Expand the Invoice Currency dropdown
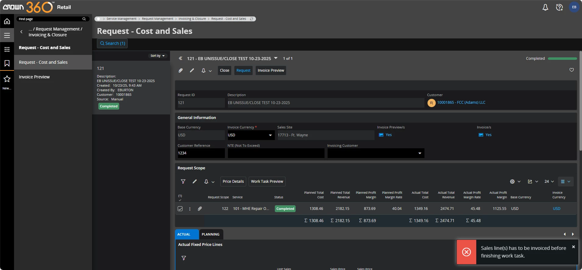582x270 pixels. (270, 135)
